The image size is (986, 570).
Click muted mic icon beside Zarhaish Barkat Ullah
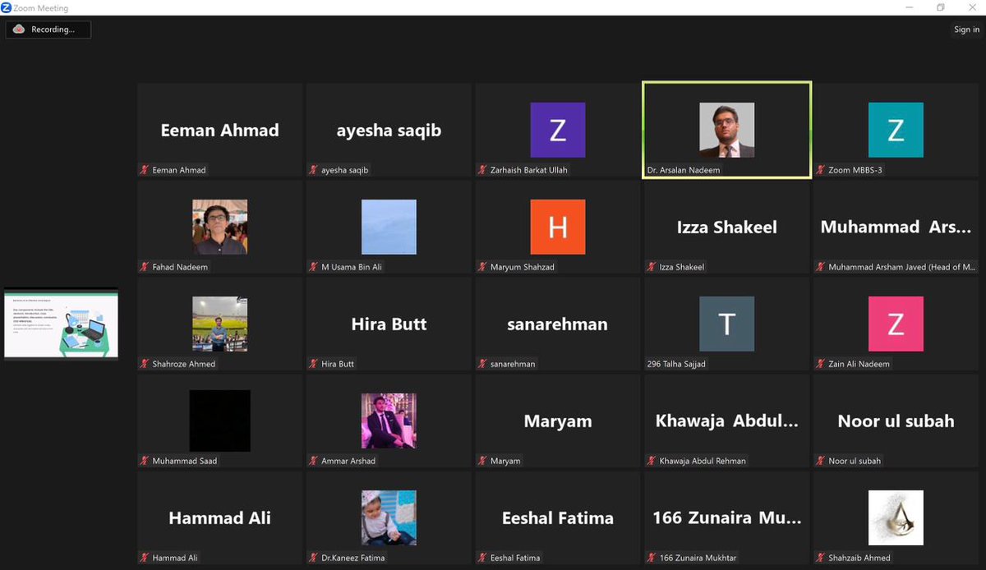[x=483, y=170]
